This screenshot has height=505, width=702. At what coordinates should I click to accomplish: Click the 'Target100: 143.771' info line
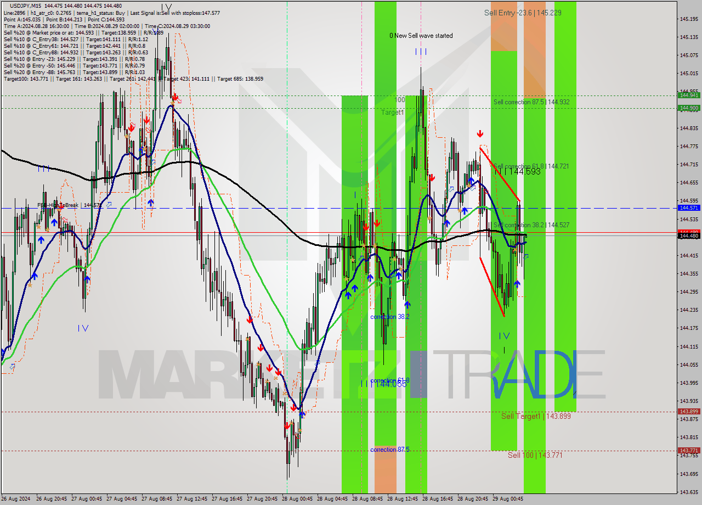tap(133, 78)
